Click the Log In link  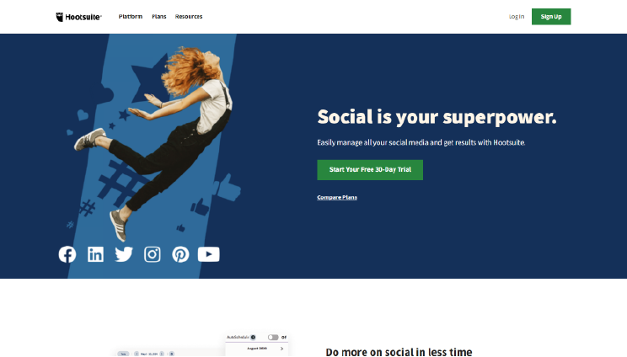tap(517, 16)
